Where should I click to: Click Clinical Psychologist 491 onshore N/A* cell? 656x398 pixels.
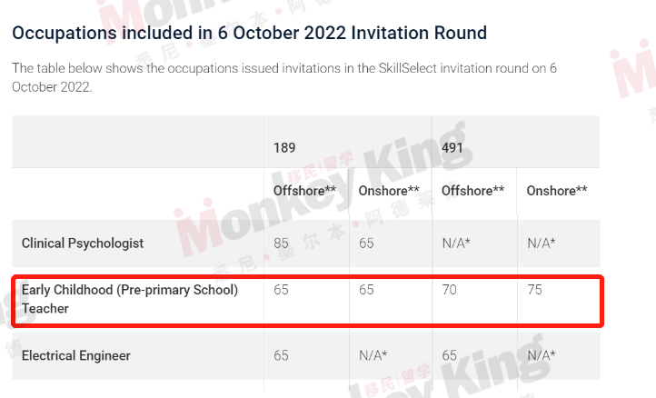click(542, 244)
